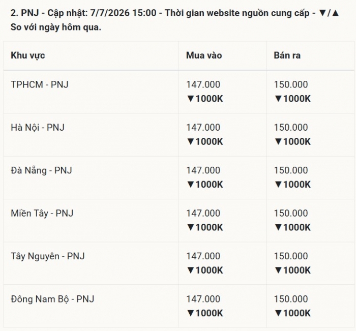Viewport: 356px width, 331px height.
Task: Click Miền Tây buy change ▼1000K
Action: pyautogui.click(x=205, y=227)
